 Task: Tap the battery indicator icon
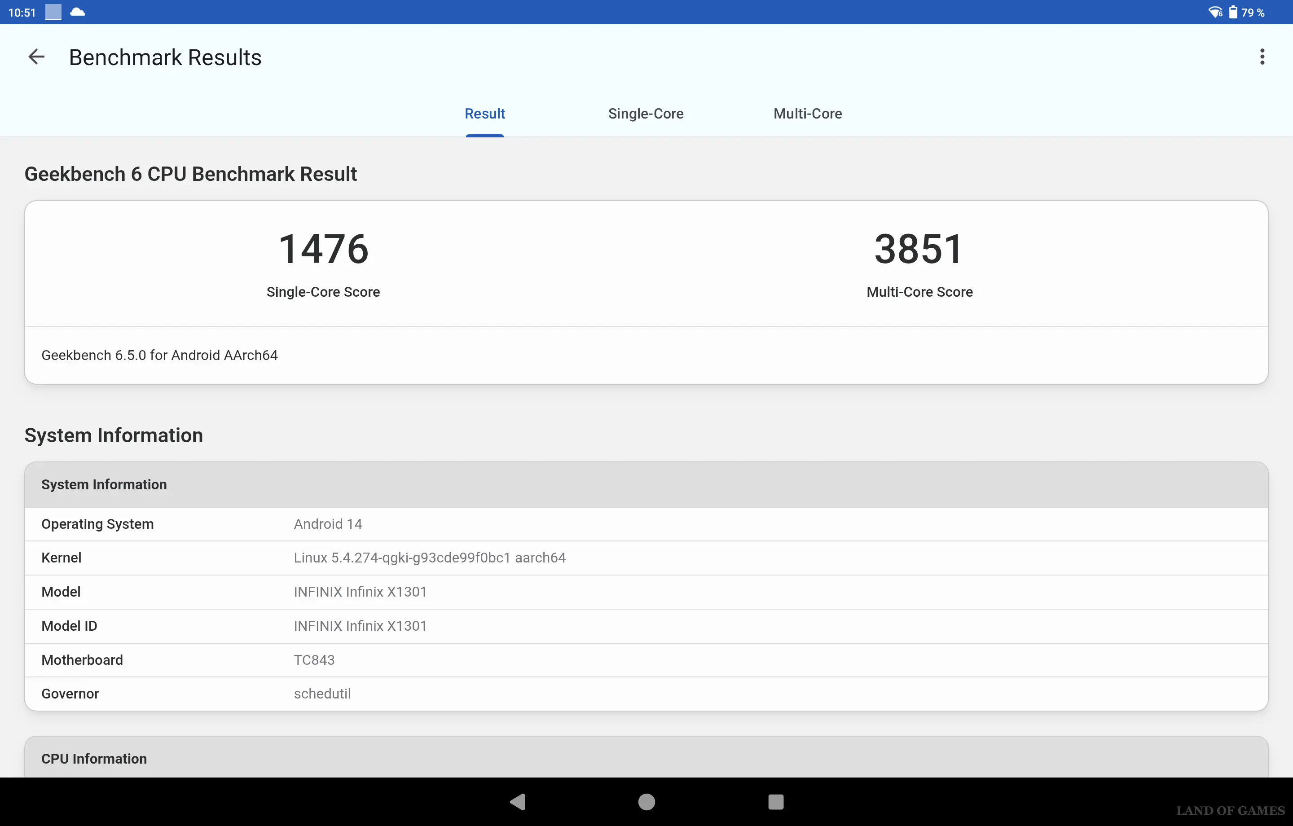[x=1233, y=13]
